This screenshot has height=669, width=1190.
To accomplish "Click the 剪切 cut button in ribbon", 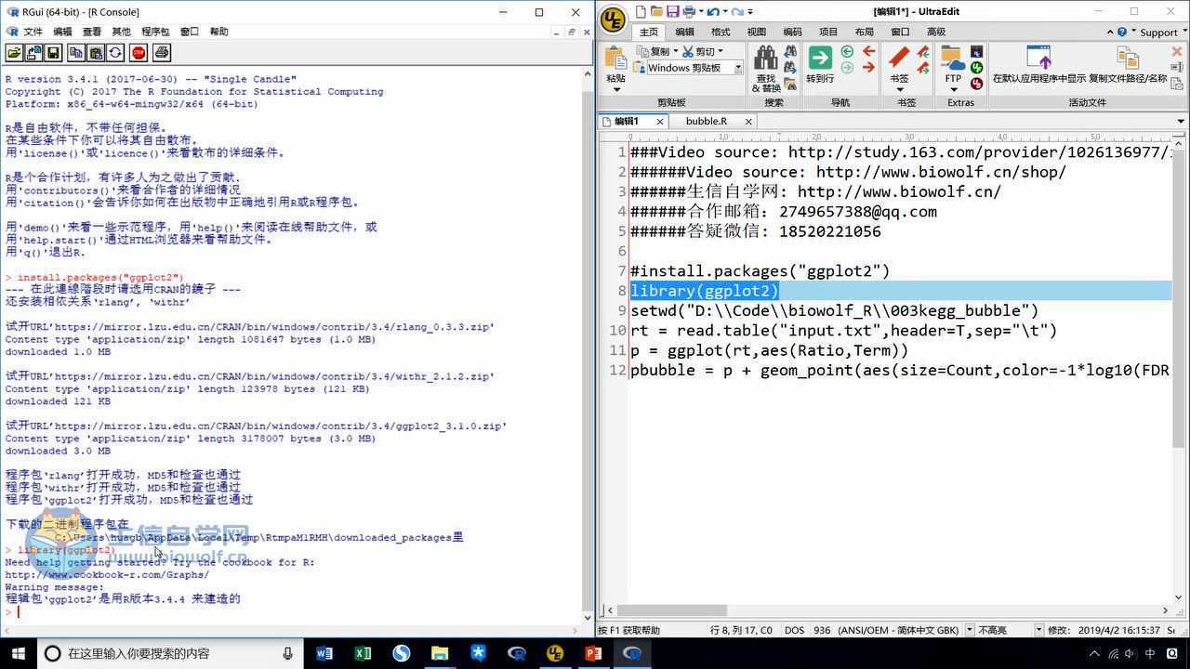I will pos(698,52).
